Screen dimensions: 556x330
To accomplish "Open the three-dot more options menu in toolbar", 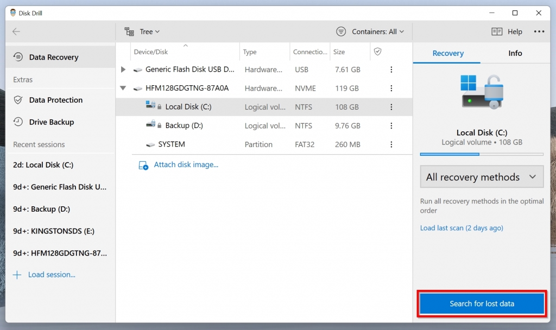I will (x=539, y=31).
